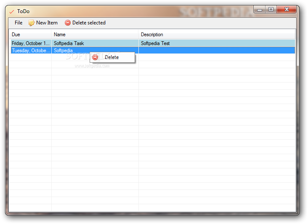The image size is (308, 224).
Task: Sort by the Name column header
Action: [95, 35]
